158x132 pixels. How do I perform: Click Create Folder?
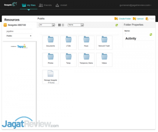click(123, 19)
